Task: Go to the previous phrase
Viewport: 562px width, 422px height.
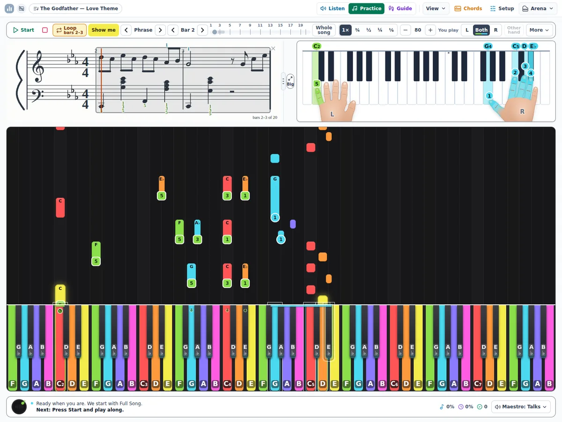Action: click(x=126, y=30)
